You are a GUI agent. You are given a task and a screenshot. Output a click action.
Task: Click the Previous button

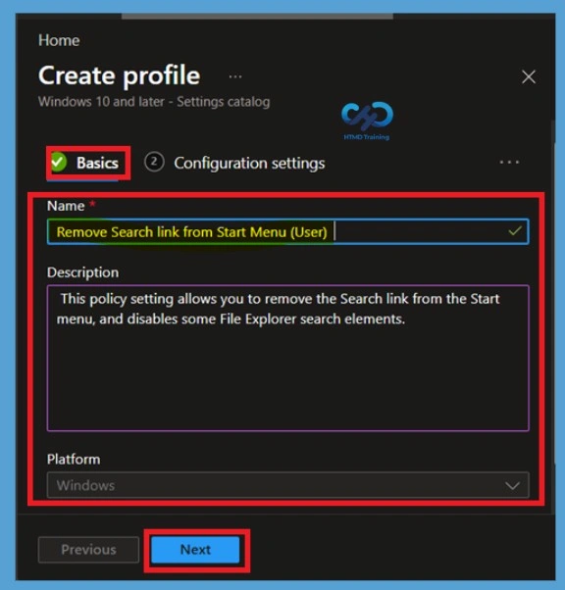(x=88, y=550)
